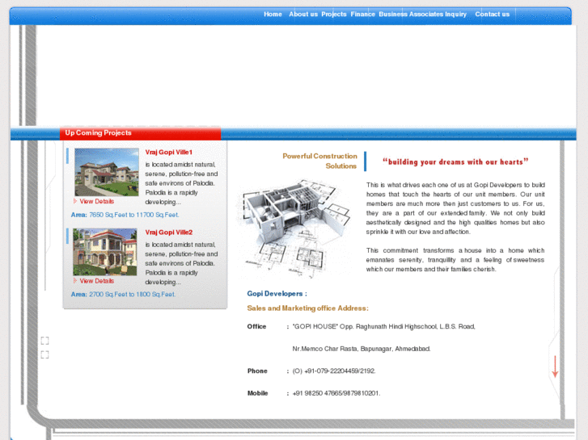Click the Vraj Gopi Ville1 description text
This screenshot has height=440, width=588.
point(181,183)
